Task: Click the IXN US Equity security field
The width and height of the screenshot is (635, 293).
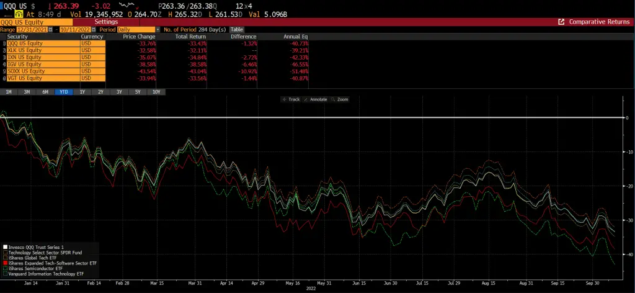Action: (43, 57)
